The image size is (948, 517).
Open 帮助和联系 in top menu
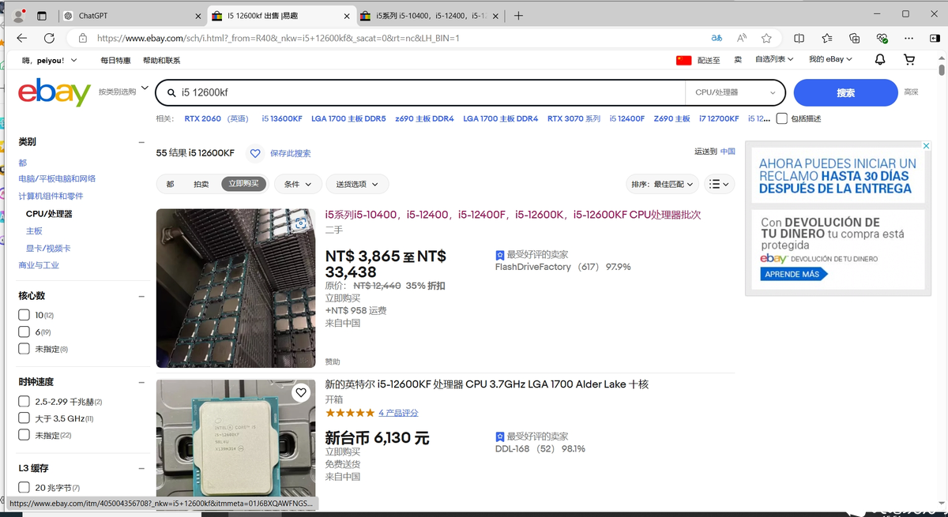(x=161, y=60)
